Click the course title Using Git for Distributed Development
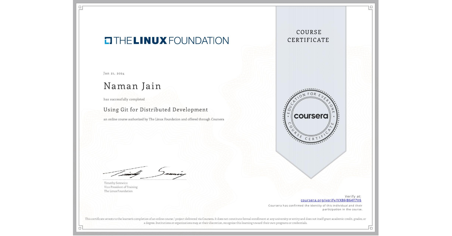The image size is (452, 236). point(156,110)
